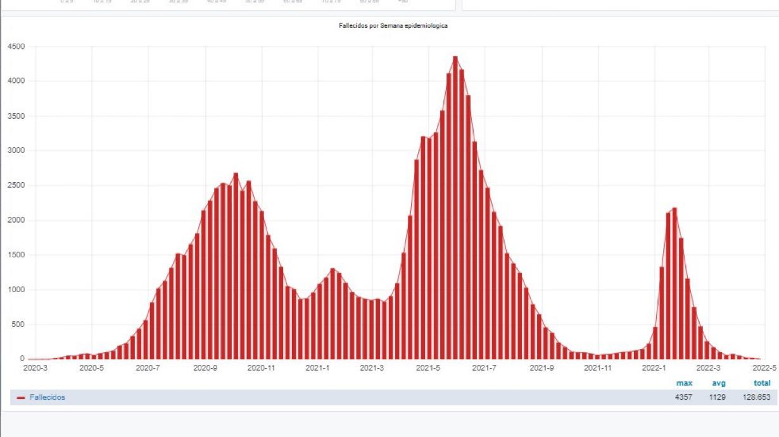Select the peak bar of the 2022 wave

pyautogui.click(x=674, y=283)
